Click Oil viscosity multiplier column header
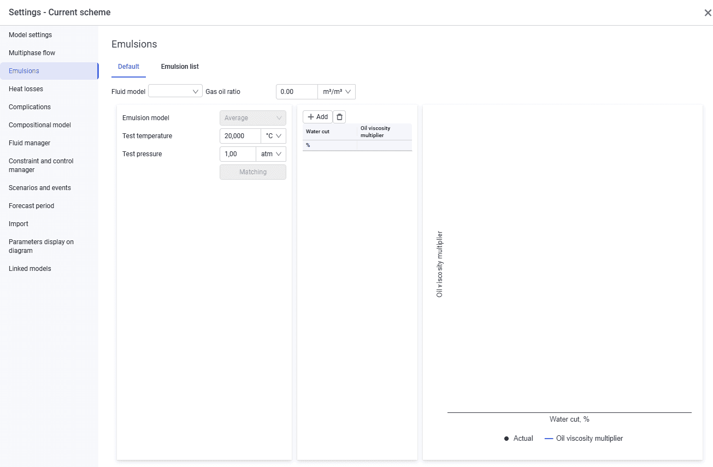Image resolution: width=713 pixels, height=467 pixels. 385,132
